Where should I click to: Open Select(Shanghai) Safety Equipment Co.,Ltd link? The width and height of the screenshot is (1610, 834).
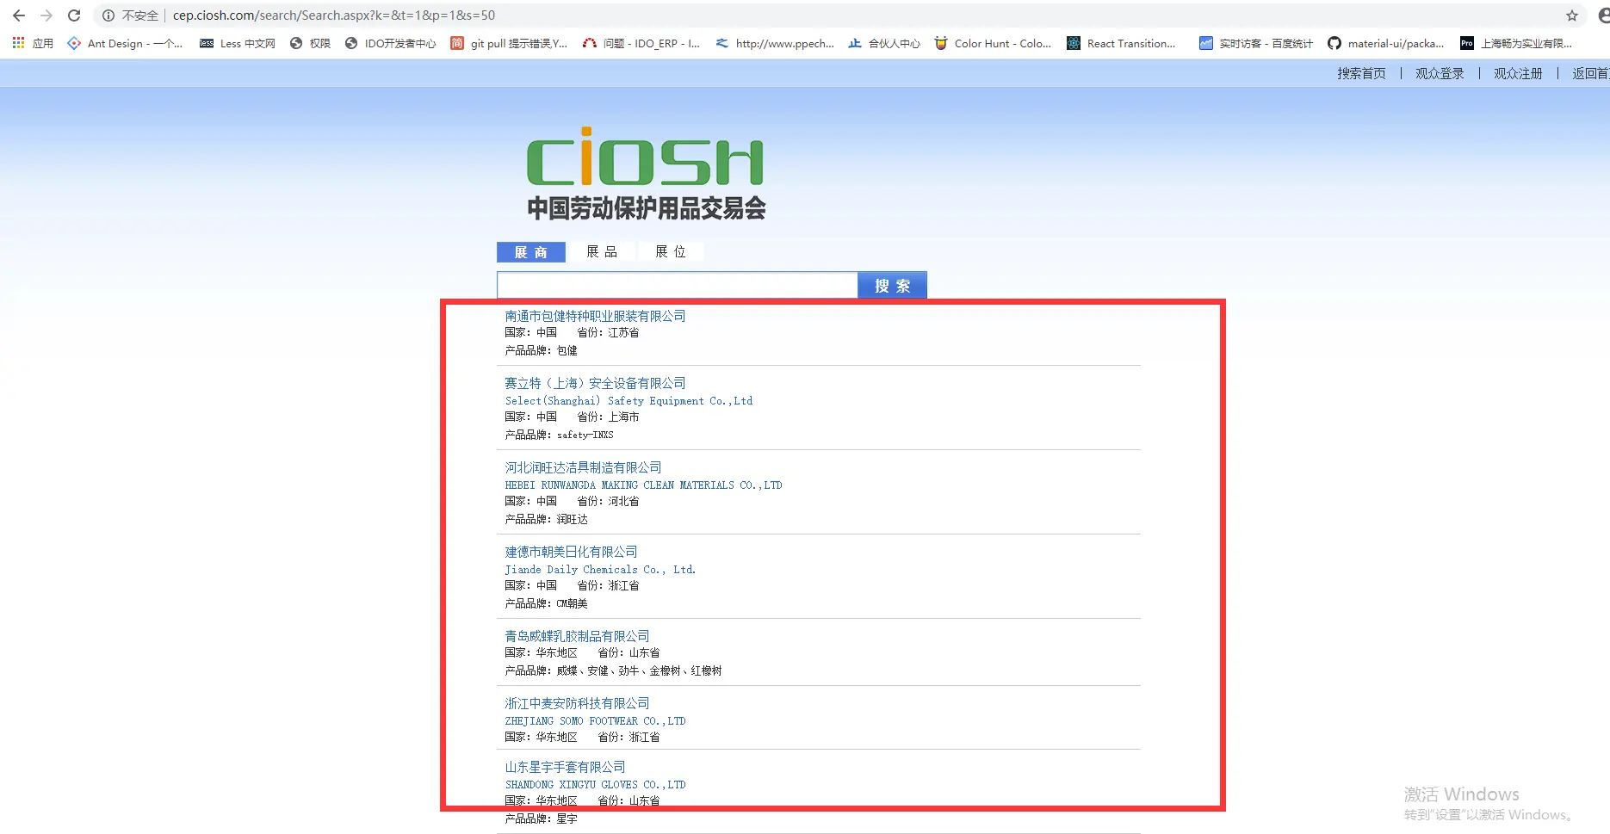tap(629, 401)
